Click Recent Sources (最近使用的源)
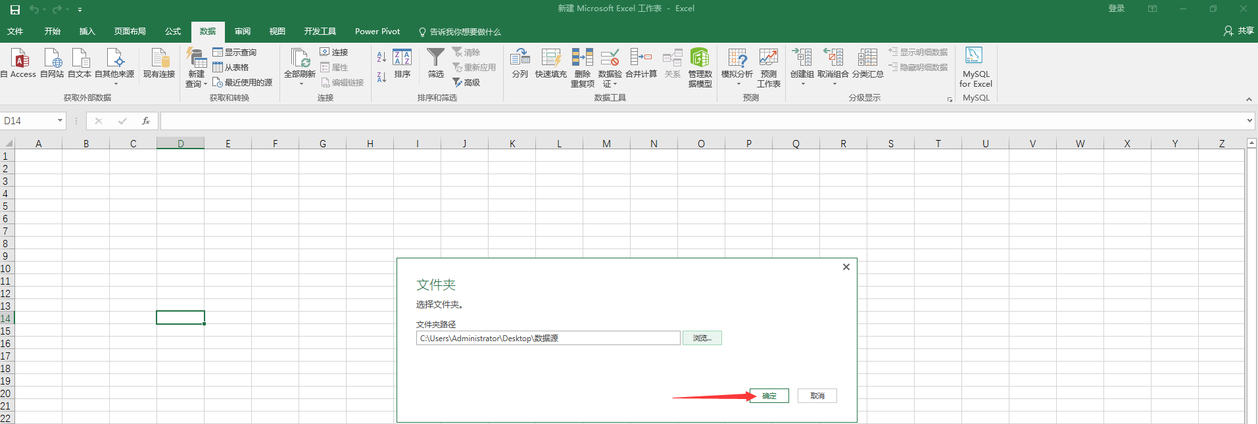1258x424 pixels. (242, 82)
